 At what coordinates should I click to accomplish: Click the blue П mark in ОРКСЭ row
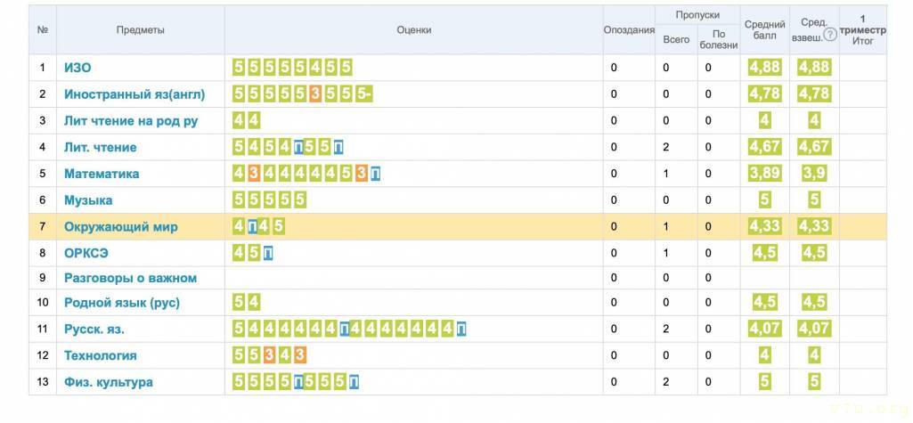(x=268, y=253)
